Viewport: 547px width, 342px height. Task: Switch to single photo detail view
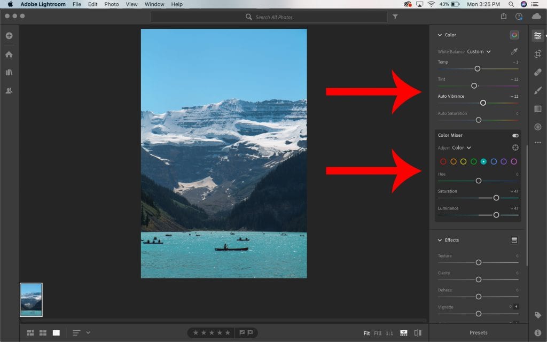pyautogui.click(x=56, y=333)
